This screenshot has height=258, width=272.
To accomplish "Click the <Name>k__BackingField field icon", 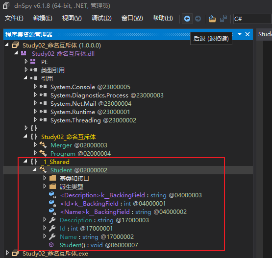I will coord(52,211).
